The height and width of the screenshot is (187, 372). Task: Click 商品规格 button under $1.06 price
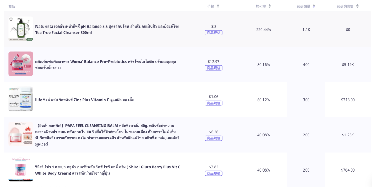(x=214, y=103)
